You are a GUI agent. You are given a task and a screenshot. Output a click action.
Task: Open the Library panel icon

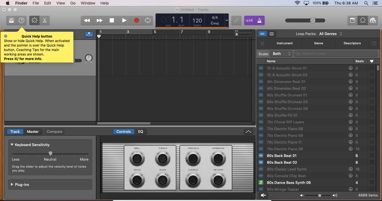(11, 20)
